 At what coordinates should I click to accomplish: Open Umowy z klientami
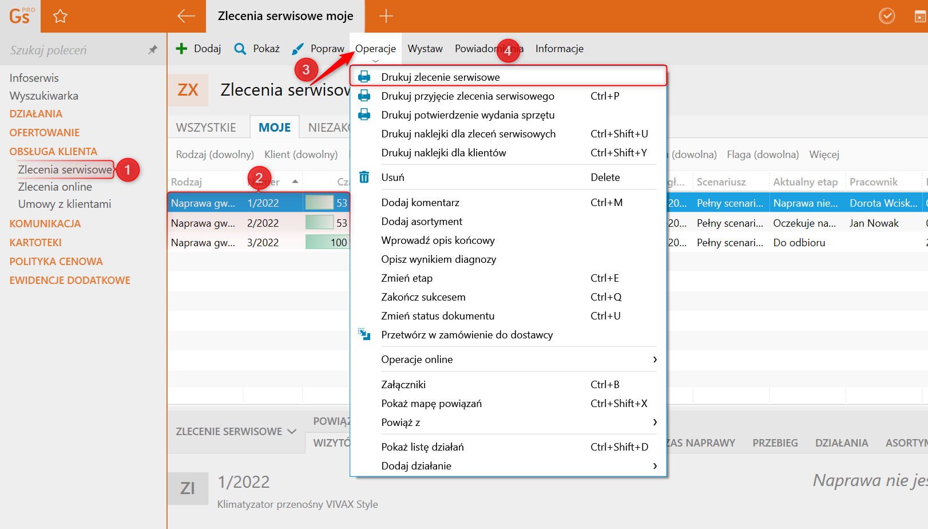pyautogui.click(x=65, y=204)
